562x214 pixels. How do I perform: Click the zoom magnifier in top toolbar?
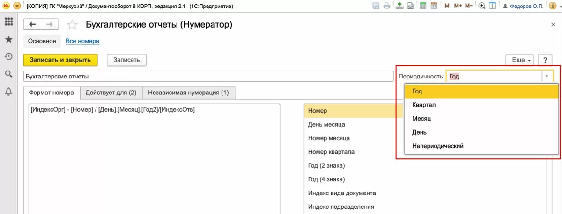[x=482, y=6]
